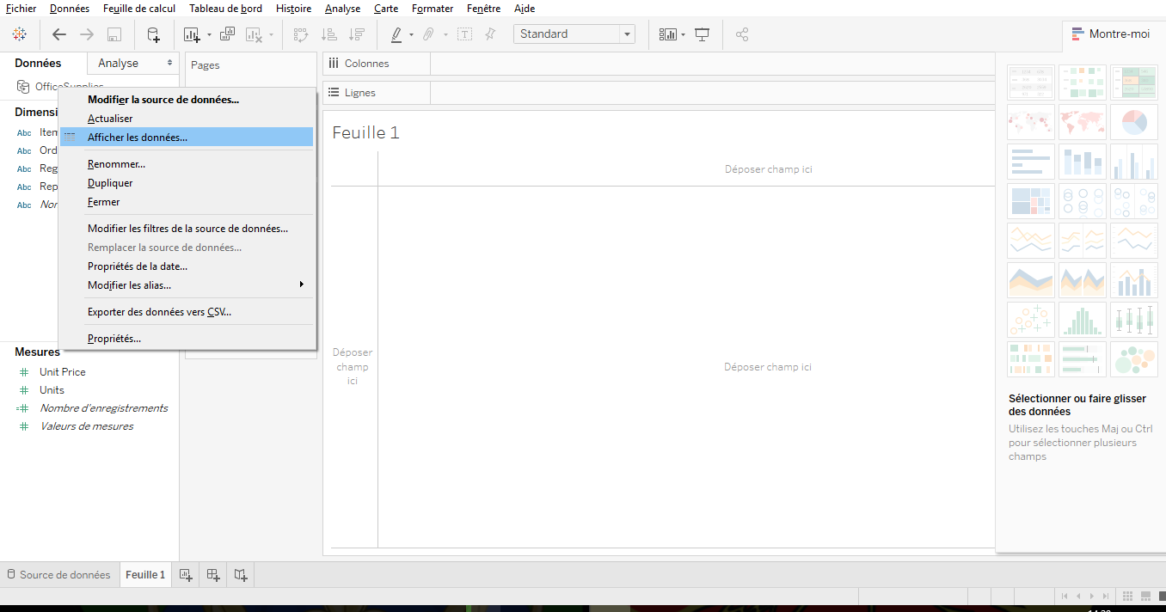Click the back (undo) arrow in toolbar
Image resolution: width=1166 pixels, height=612 pixels.
click(59, 34)
